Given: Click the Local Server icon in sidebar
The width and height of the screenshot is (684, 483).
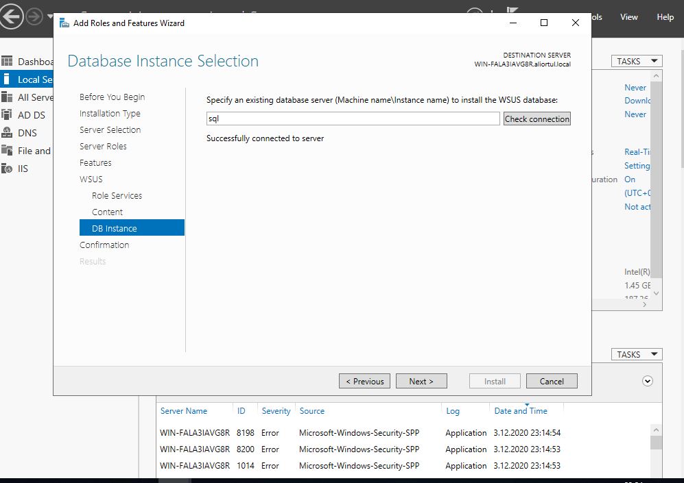Looking at the screenshot, I should point(7,79).
